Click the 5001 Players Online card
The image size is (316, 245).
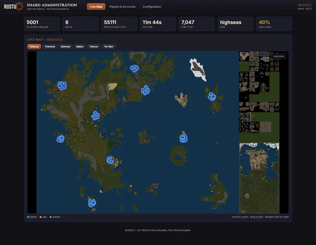[42, 24]
